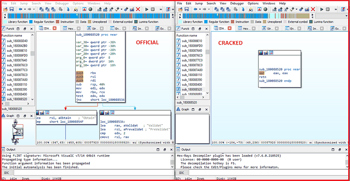Open a file in the CRACKED IDA window
This screenshot has width=350, height=181.
point(180,9)
